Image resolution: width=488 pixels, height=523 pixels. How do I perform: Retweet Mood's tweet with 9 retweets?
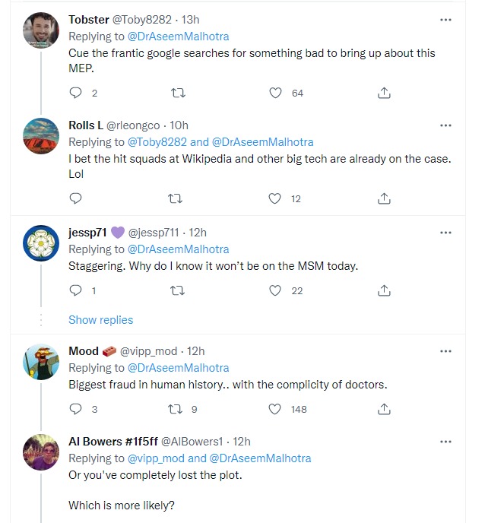(175, 409)
